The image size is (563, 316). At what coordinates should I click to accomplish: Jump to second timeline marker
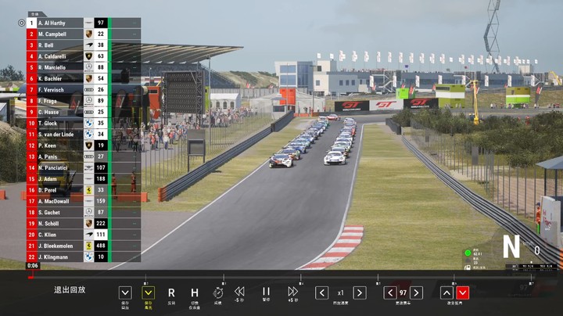point(224,278)
